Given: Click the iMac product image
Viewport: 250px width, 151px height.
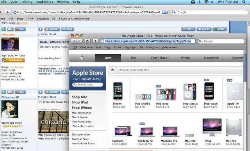Looking at the screenshot, I should coord(212,127).
